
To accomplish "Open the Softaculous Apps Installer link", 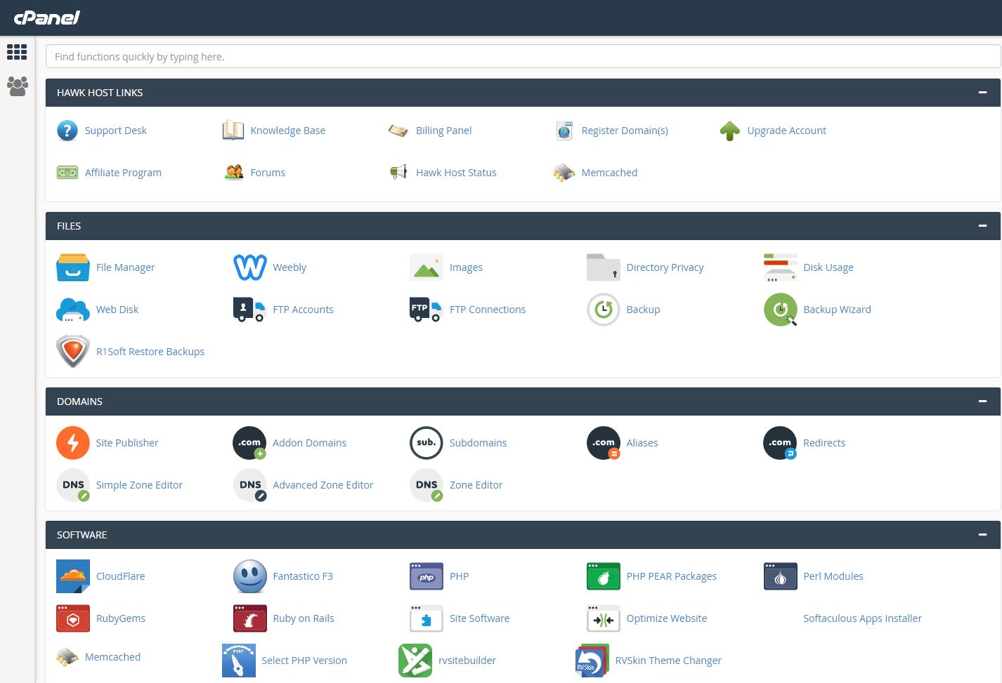I will coord(862,618).
